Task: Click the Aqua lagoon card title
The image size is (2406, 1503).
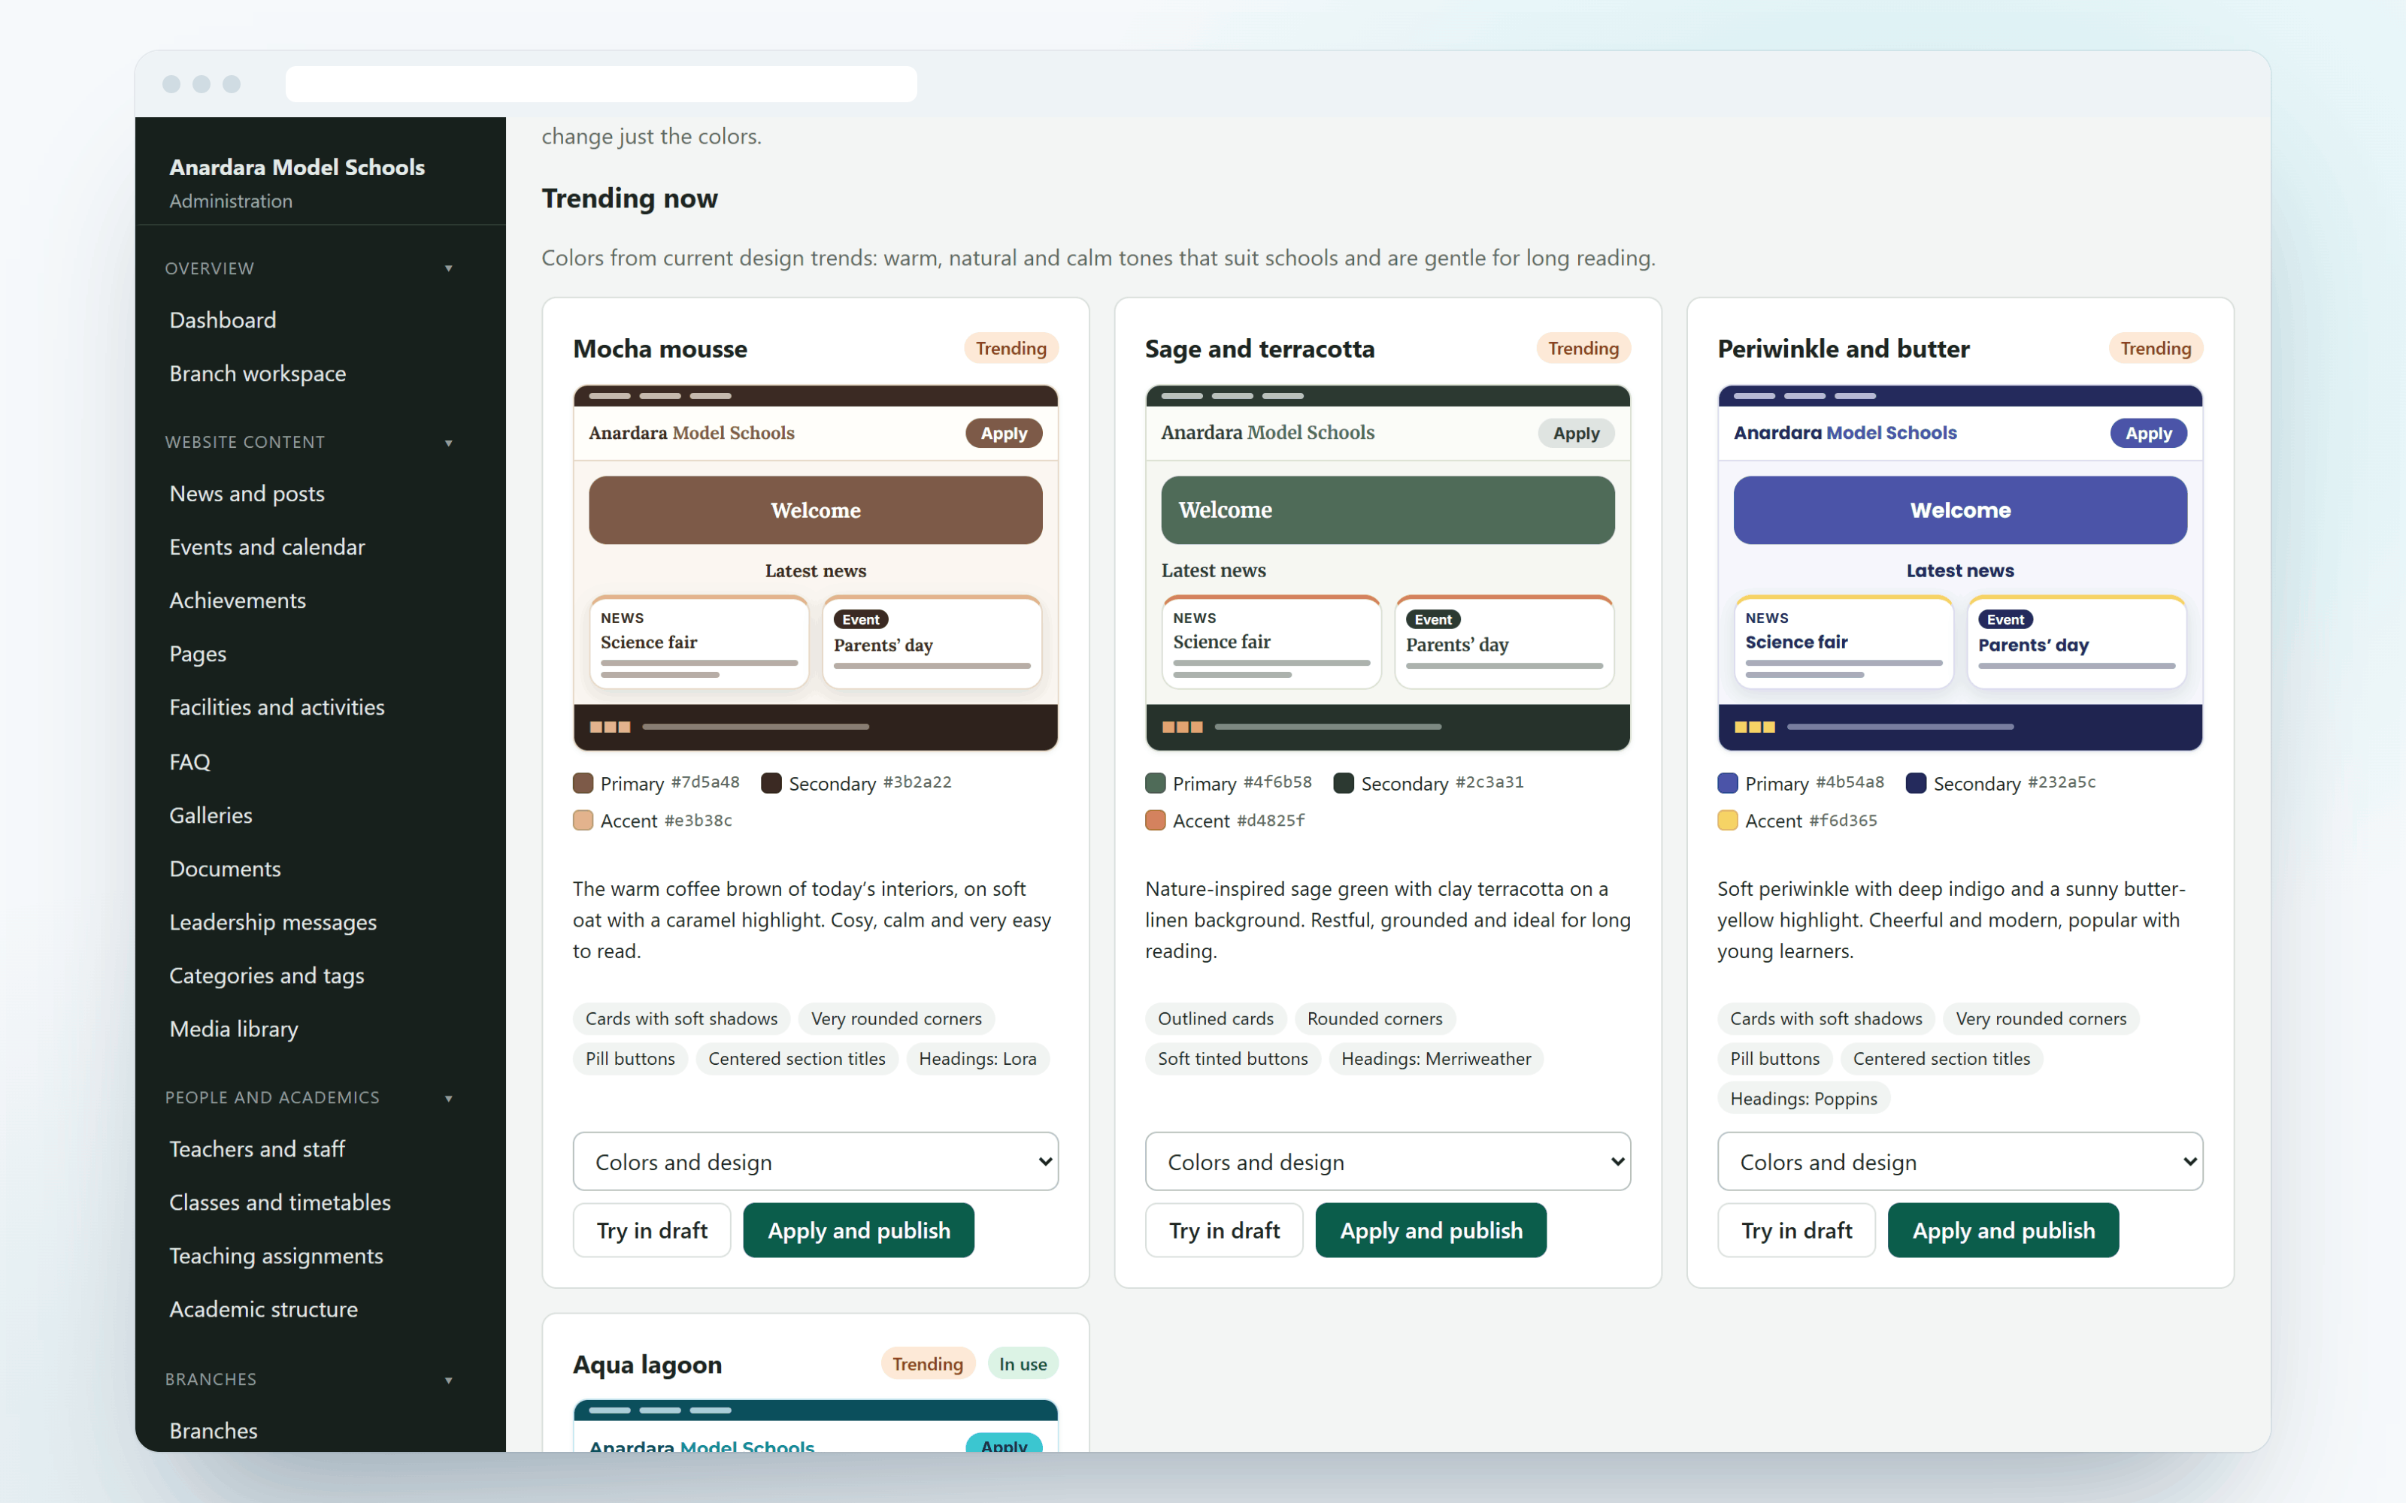Action: click(x=647, y=1365)
